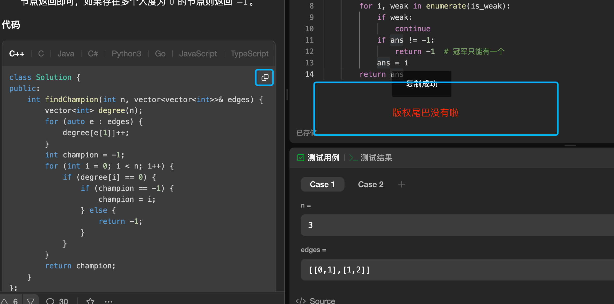Open the TypeScript code tab
The width and height of the screenshot is (614, 304).
click(250, 54)
